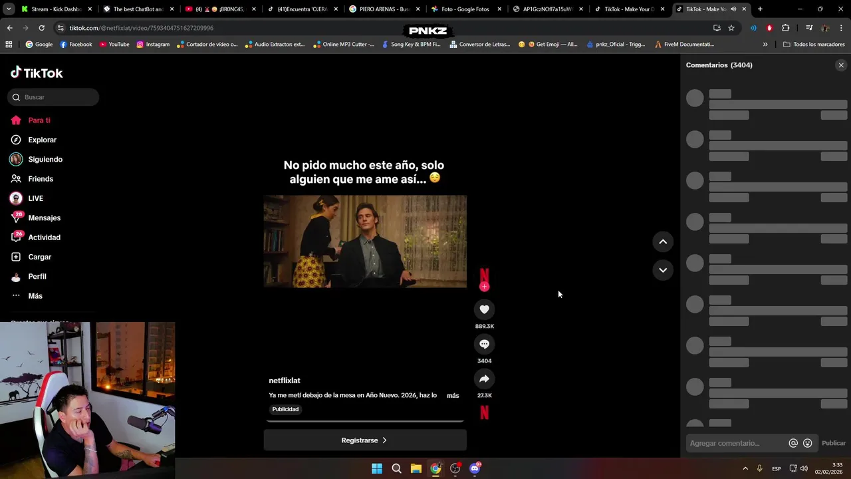Click the video progress bar

pos(365,421)
